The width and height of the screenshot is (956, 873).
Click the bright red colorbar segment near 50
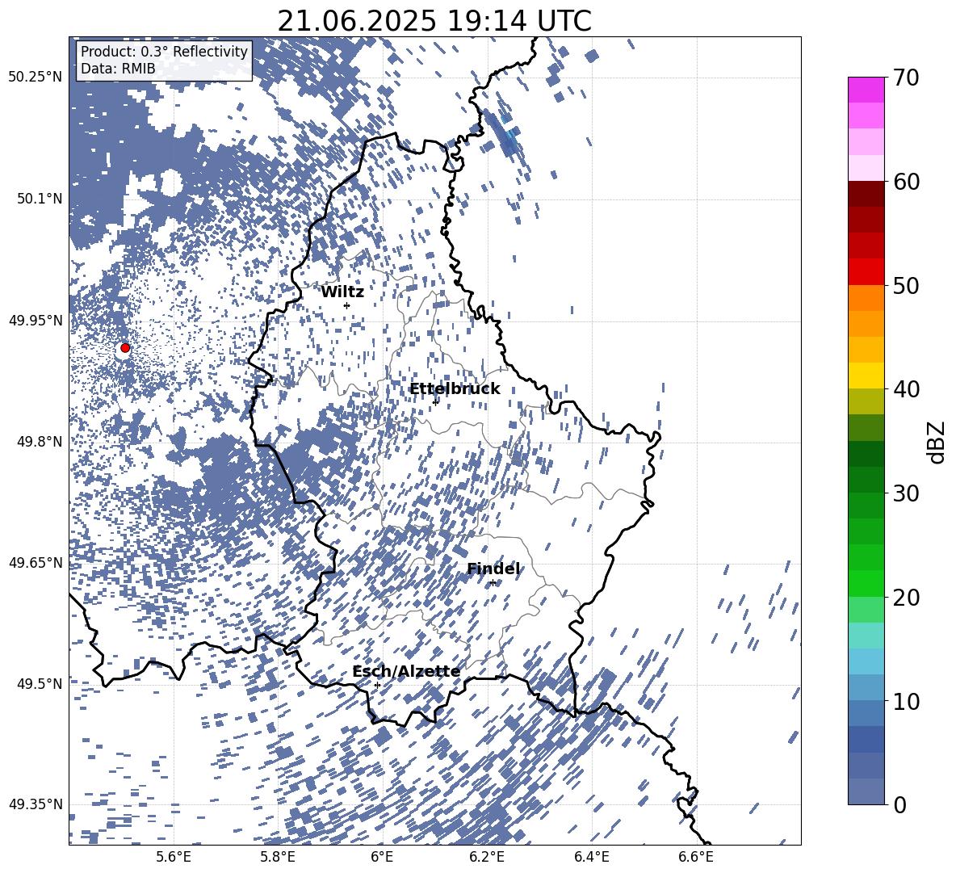pyautogui.click(x=866, y=272)
